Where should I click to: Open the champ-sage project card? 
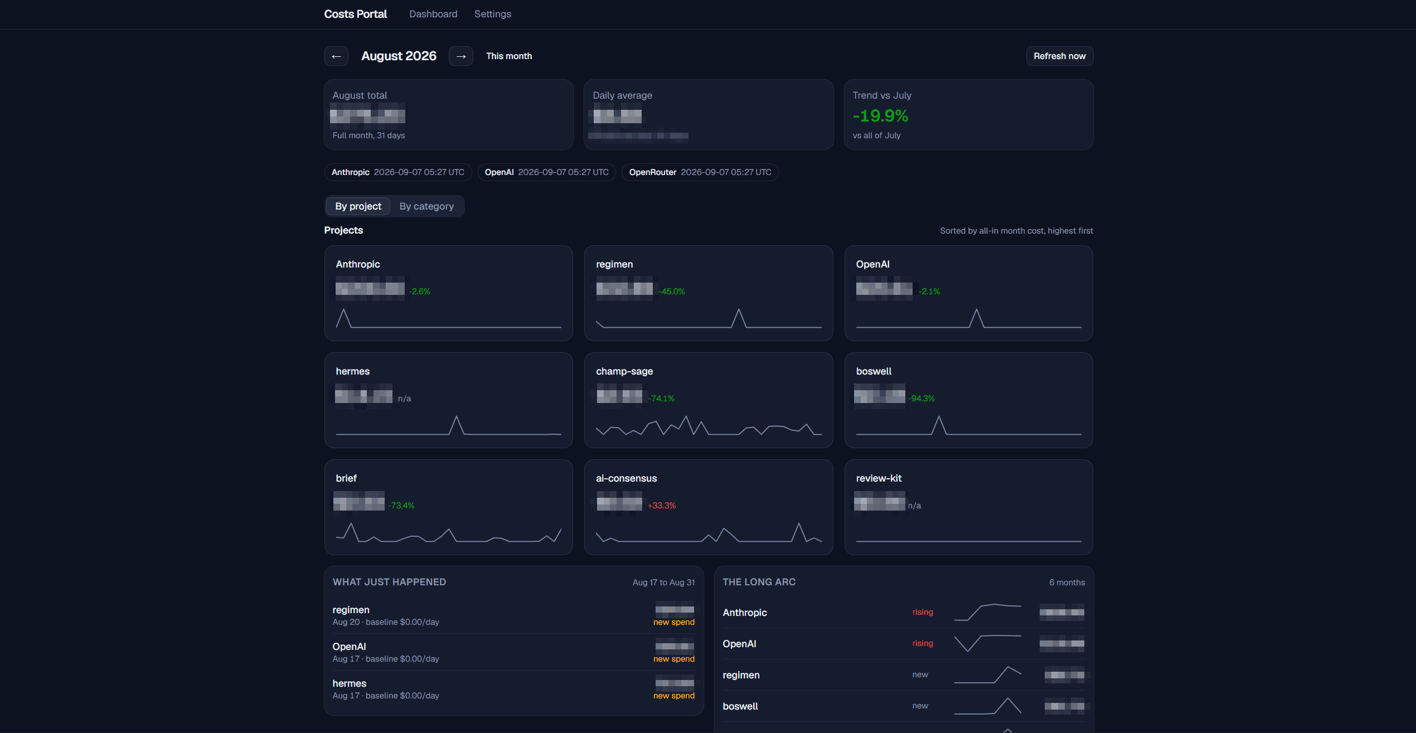[x=709, y=400]
